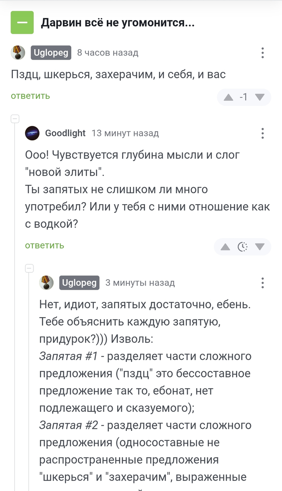282x491 pixels.
Task: Open Goodlight's avatar picture
Action: tap(32, 133)
